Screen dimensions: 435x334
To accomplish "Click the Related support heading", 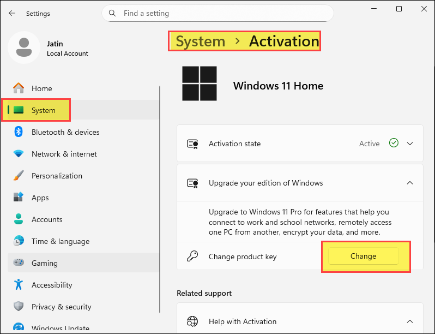I will click(204, 293).
